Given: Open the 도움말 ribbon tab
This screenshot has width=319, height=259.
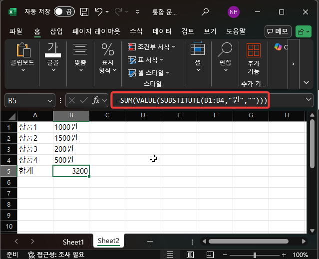Looking at the screenshot, I should 236,31.
